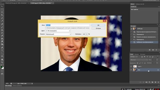Click the foreground color swatch
Viewport: 160px width, 90px height.
pos(1,67)
